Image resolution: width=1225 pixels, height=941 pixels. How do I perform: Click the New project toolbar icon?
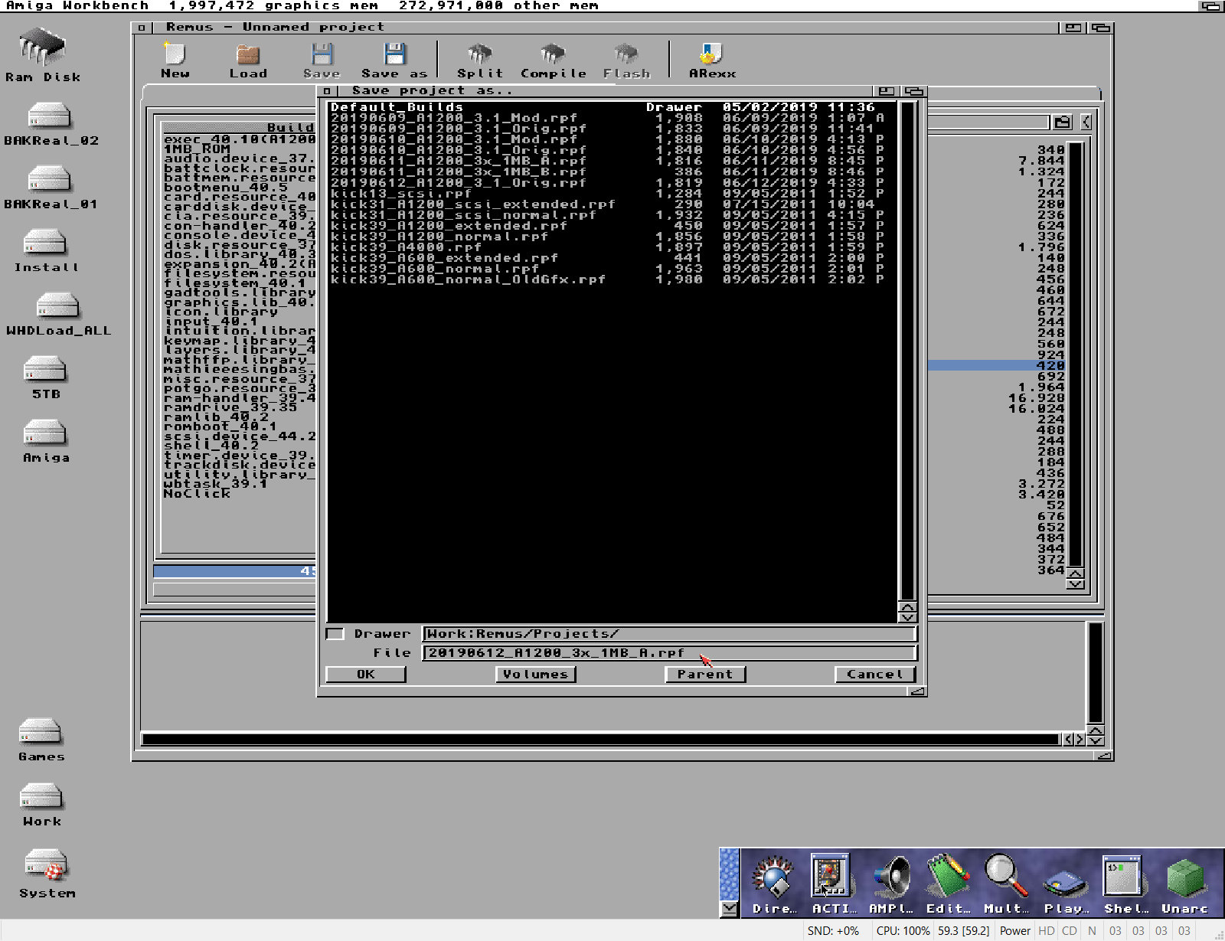click(x=175, y=60)
